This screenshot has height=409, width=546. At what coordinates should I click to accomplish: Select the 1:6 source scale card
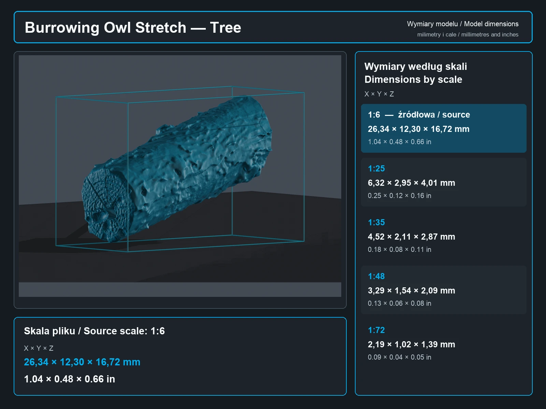(444, 128)
